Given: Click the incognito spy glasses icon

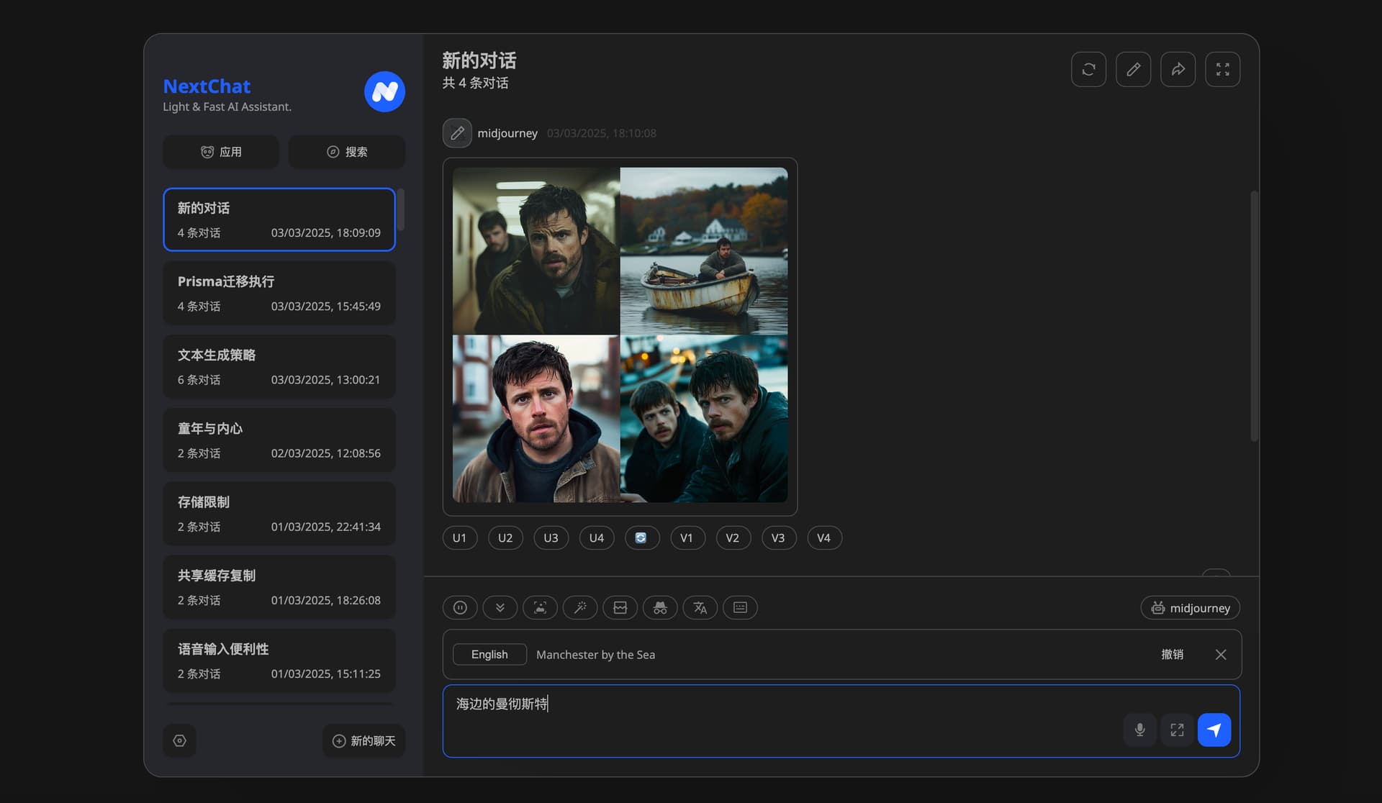Looking at the screenshot, I should pos(660,607).
